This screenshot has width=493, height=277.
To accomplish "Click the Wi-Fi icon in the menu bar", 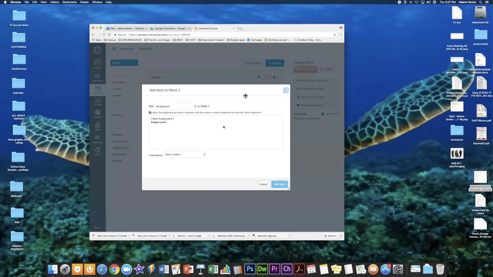I will 416,2.
